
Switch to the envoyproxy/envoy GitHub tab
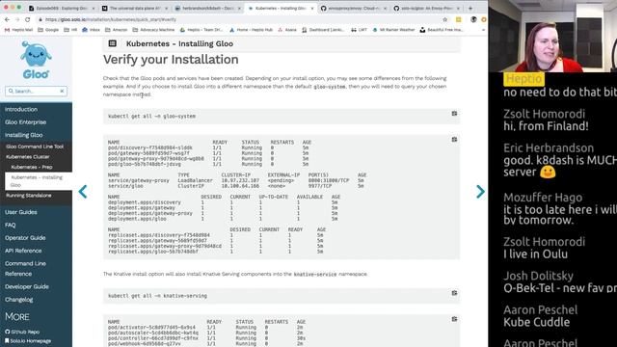pyautogui.click(x=354, y=8)
